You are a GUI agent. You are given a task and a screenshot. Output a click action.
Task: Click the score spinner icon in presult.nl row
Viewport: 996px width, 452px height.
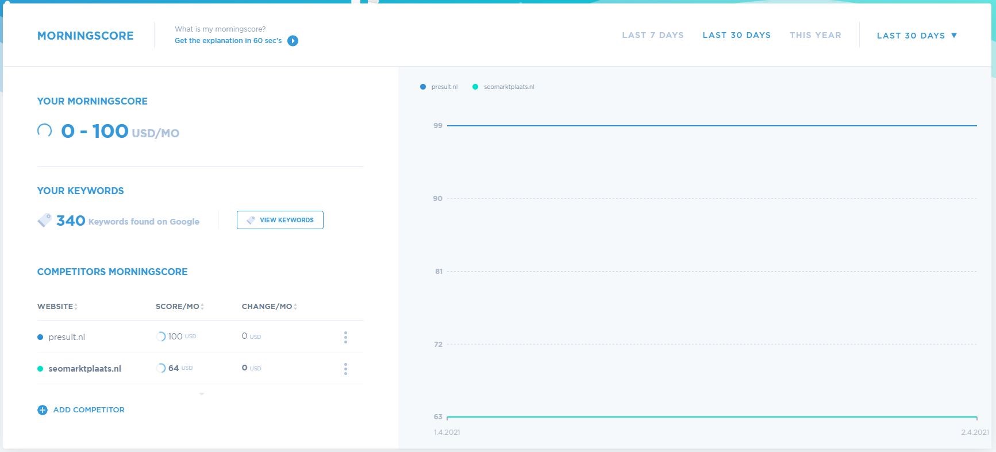pos(161,337)
